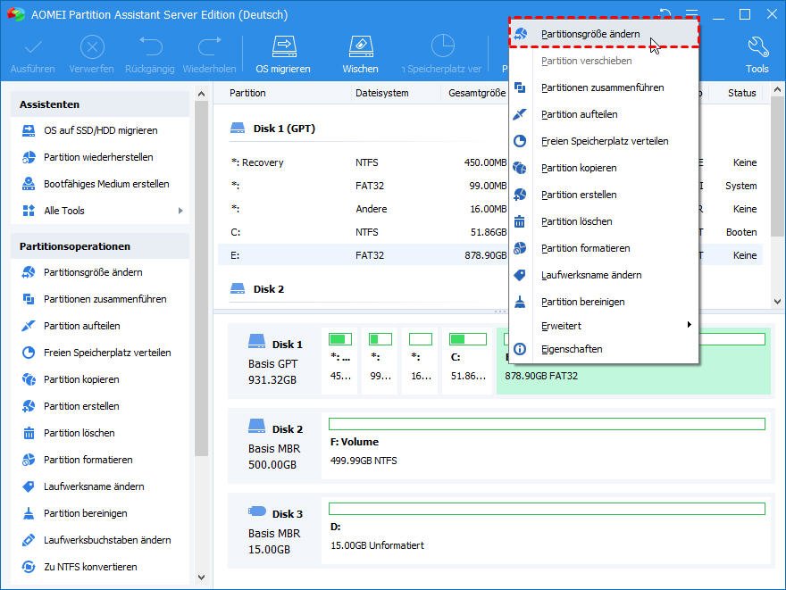Click sidebar Laufwerksname ändern operation
Screen dimensions: 786x590
[x=94, y=486]
